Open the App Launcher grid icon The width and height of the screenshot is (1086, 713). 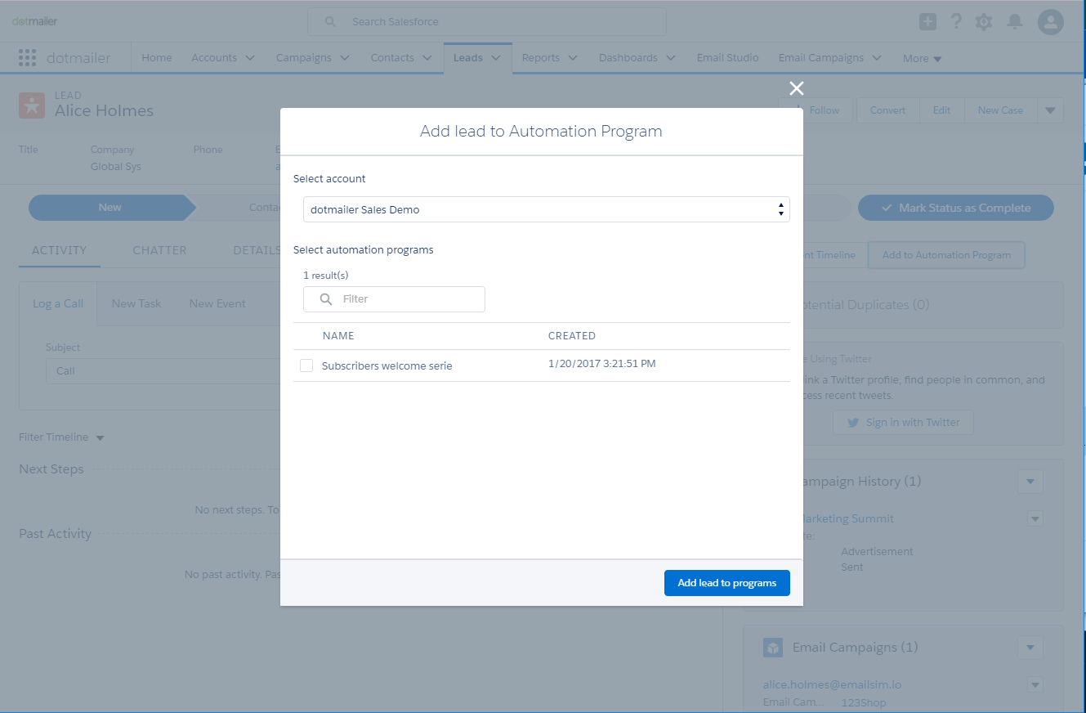(x=28, y=57)
